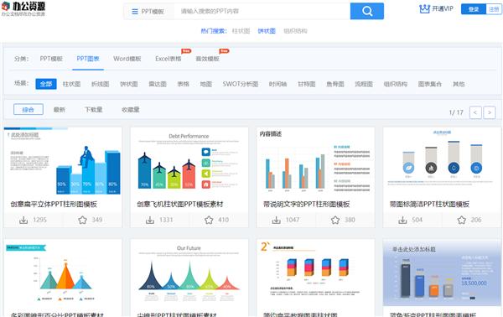Filter scenes by 地图
Image resolution: width=503 pixels, height=317 pixels.
[206, 84]
